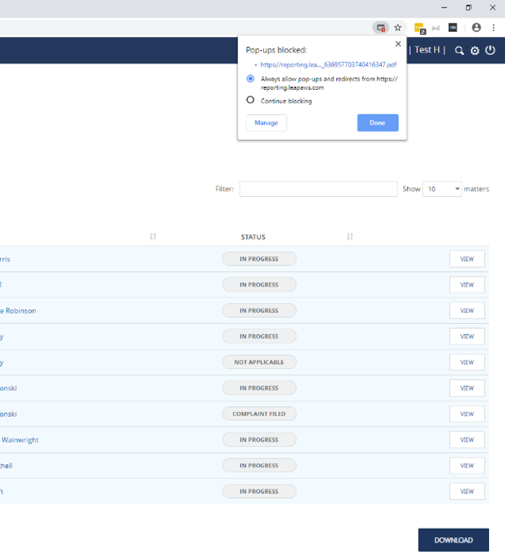Open the matter name link ending 'rris'
The height and width of the screenshot is (557, 505).
pos(5,259)
